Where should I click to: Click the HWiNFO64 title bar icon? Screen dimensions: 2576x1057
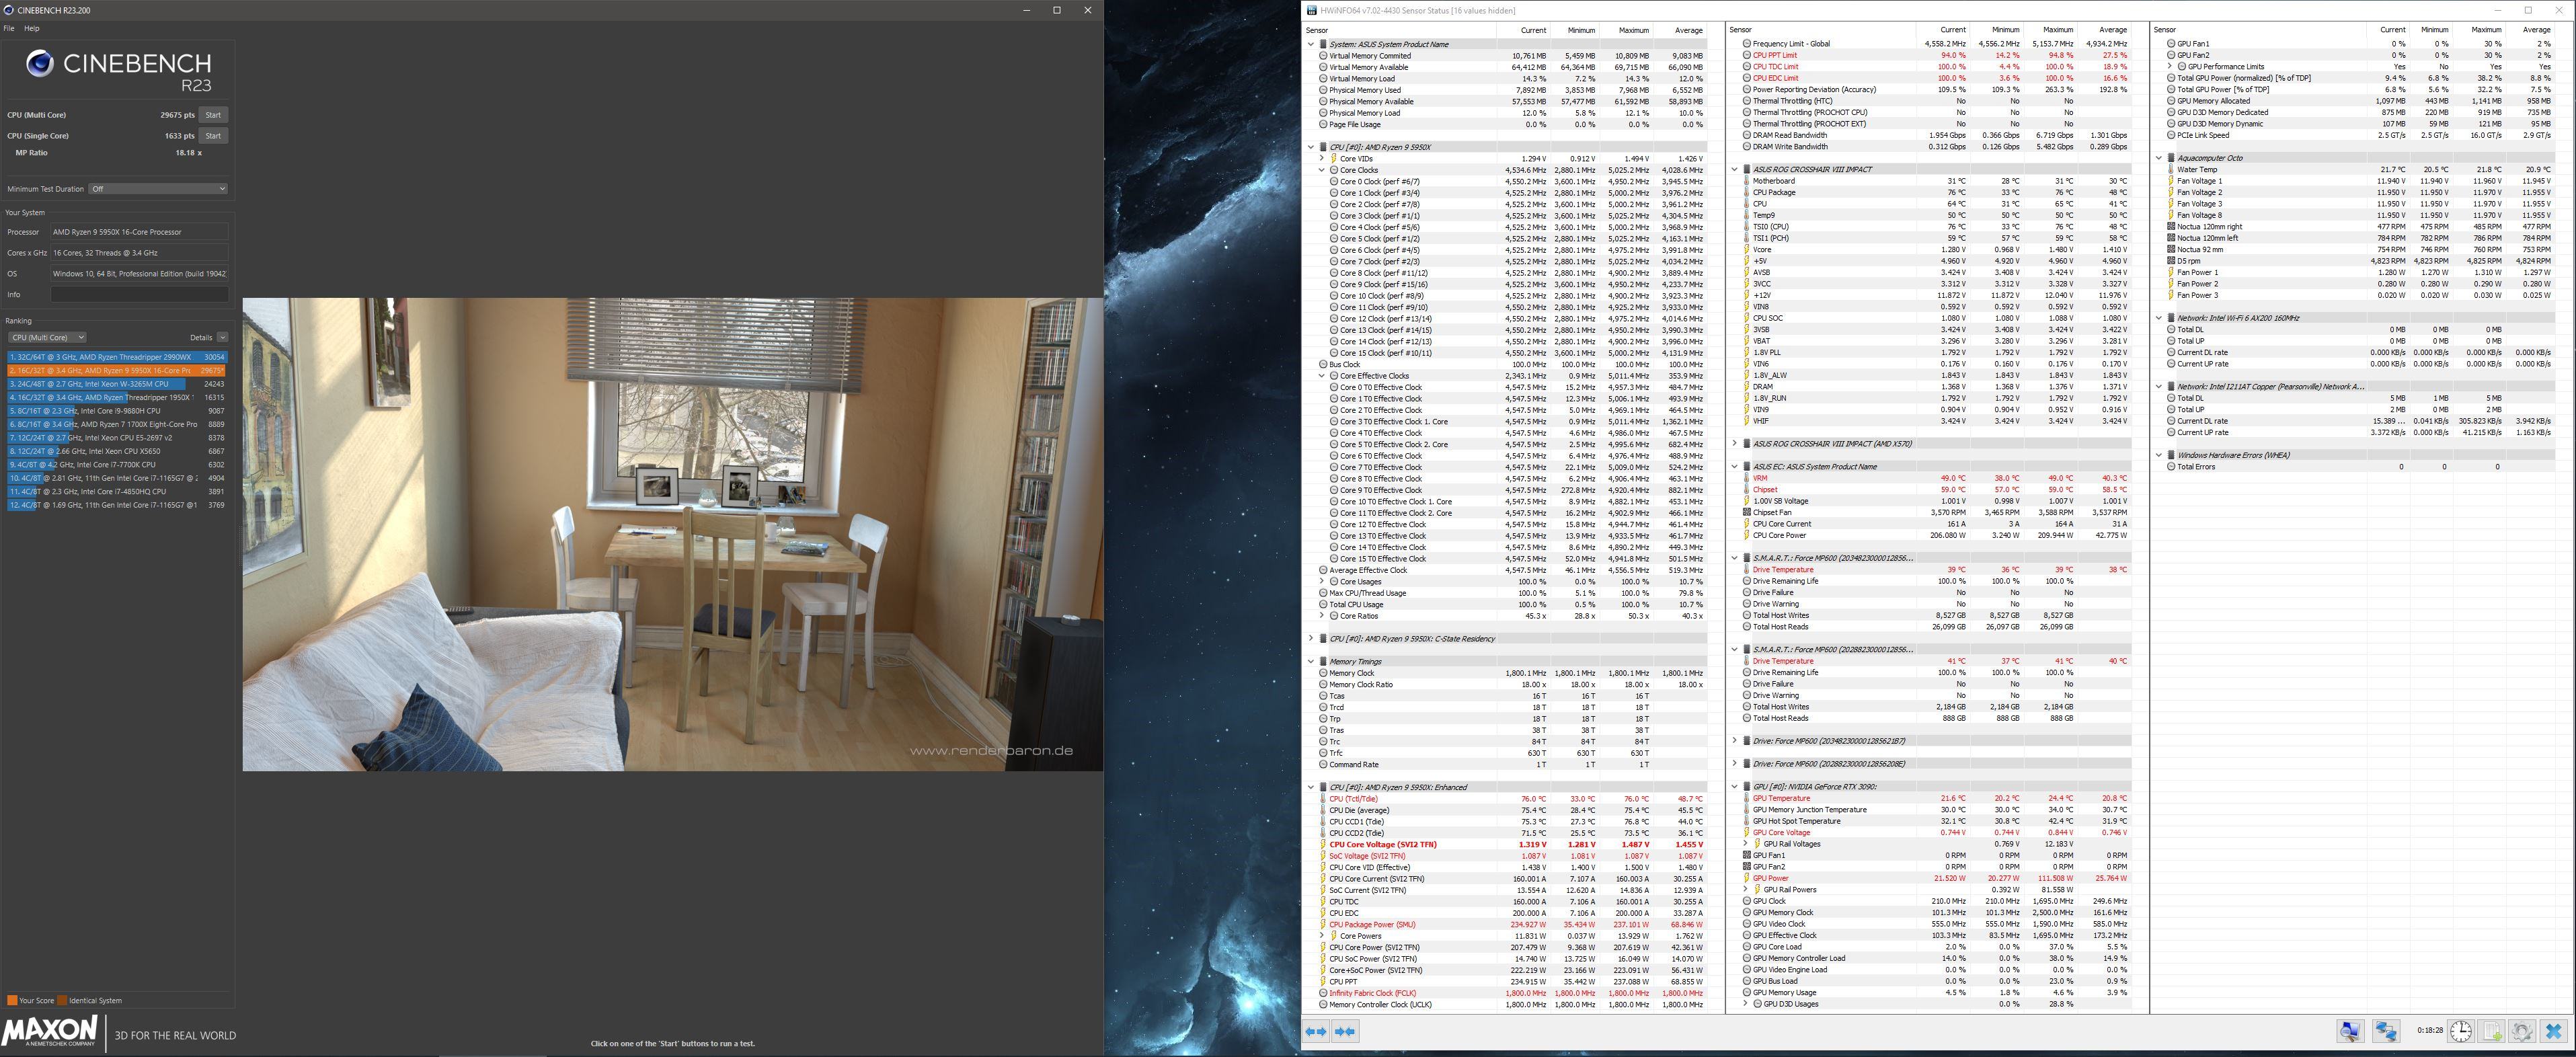point(1312,10)
